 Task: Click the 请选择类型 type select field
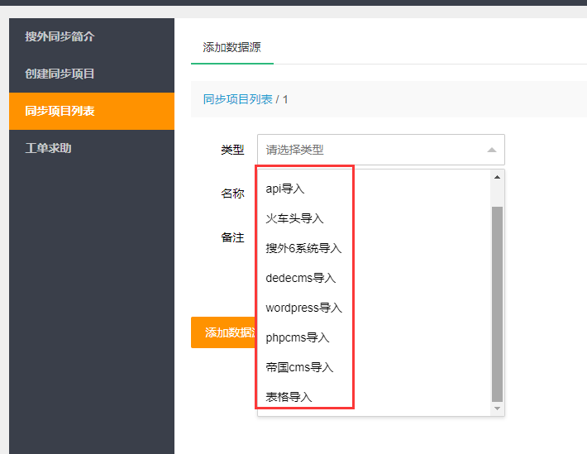[372, 150]
